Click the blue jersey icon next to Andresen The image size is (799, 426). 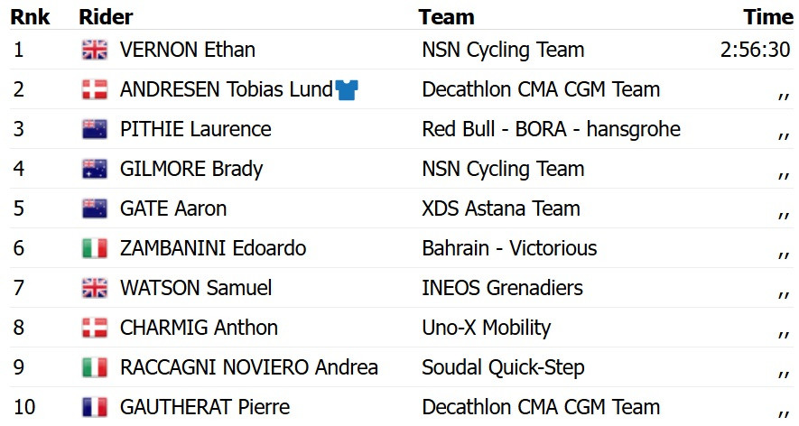tap(347, 89)
